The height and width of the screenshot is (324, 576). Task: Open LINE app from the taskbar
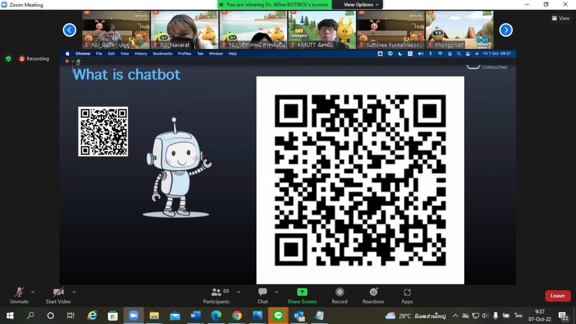pos(278,315)
